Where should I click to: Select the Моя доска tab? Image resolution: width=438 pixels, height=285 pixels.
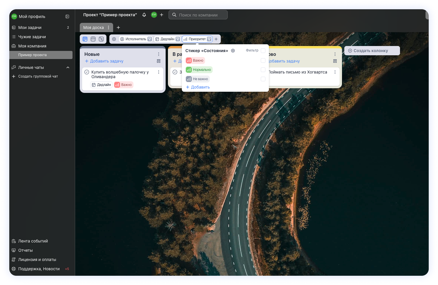pyautogui.click(x=93, y=27)
